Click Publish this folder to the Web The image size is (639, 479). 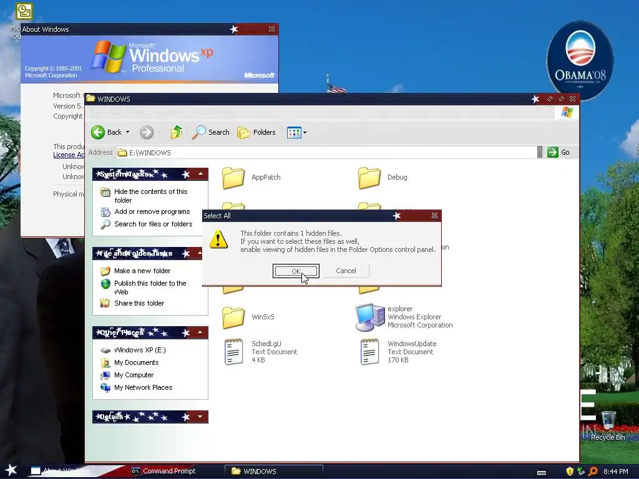(150, 287)
